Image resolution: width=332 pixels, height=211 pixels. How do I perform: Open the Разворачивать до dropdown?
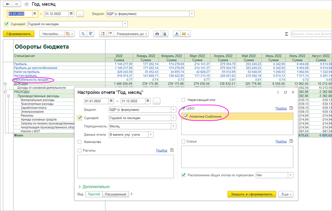point(132,34)
